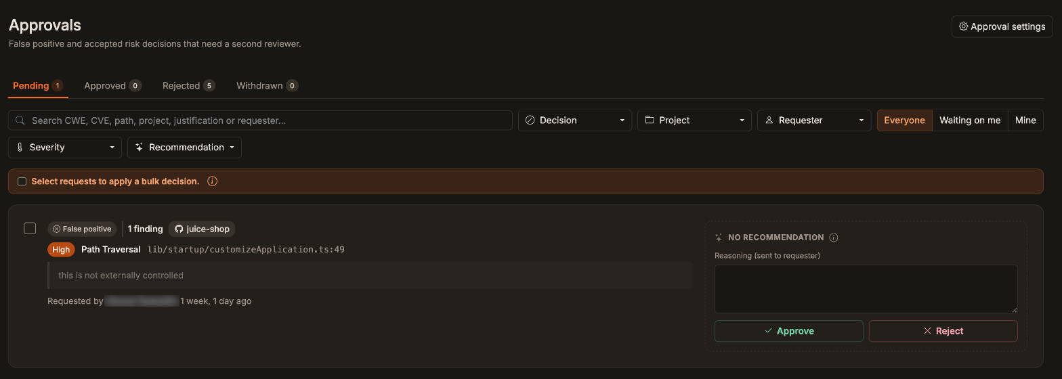Select the Waiting on me segment
1062x379 pixels.
click(x=970, y=120)
